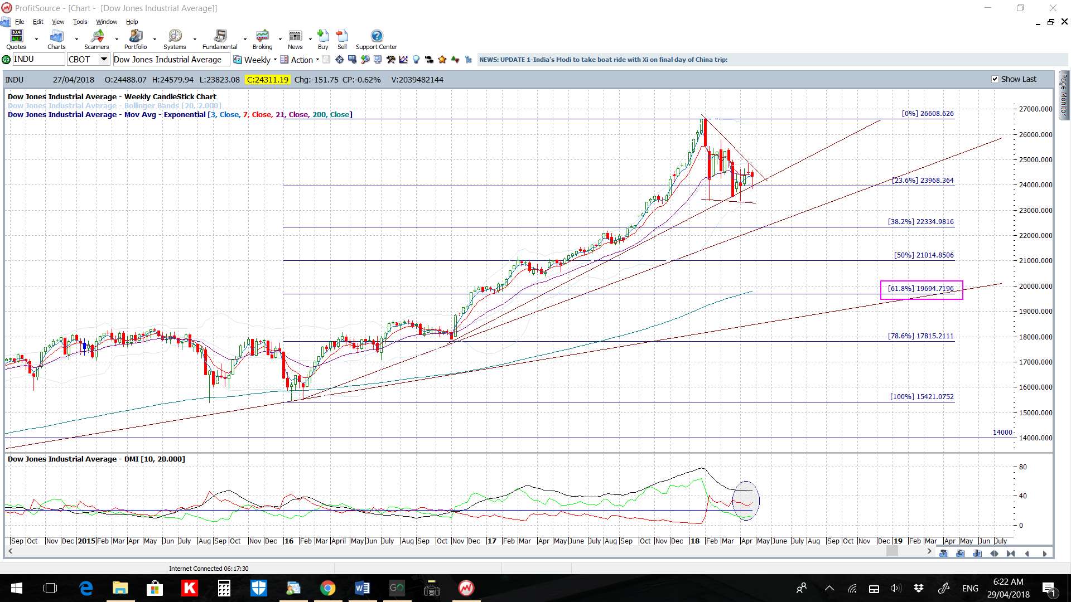Open the Windows Start menu

pyautogui.click(x=16, y=588)
